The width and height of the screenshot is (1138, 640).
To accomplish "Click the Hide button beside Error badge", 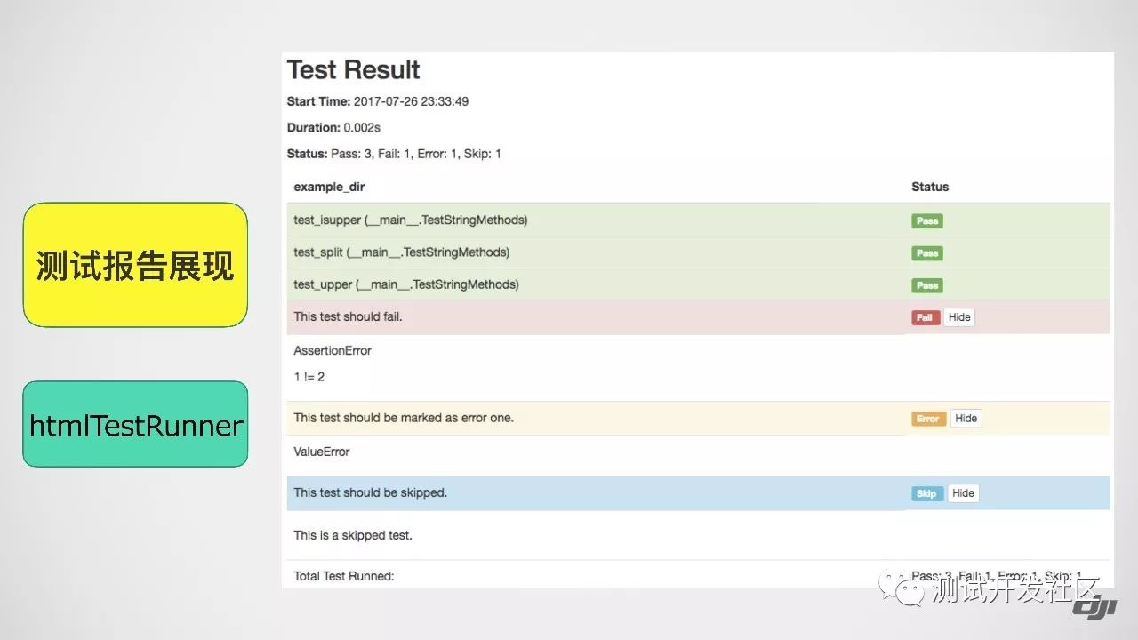I will tap(966, 419).
